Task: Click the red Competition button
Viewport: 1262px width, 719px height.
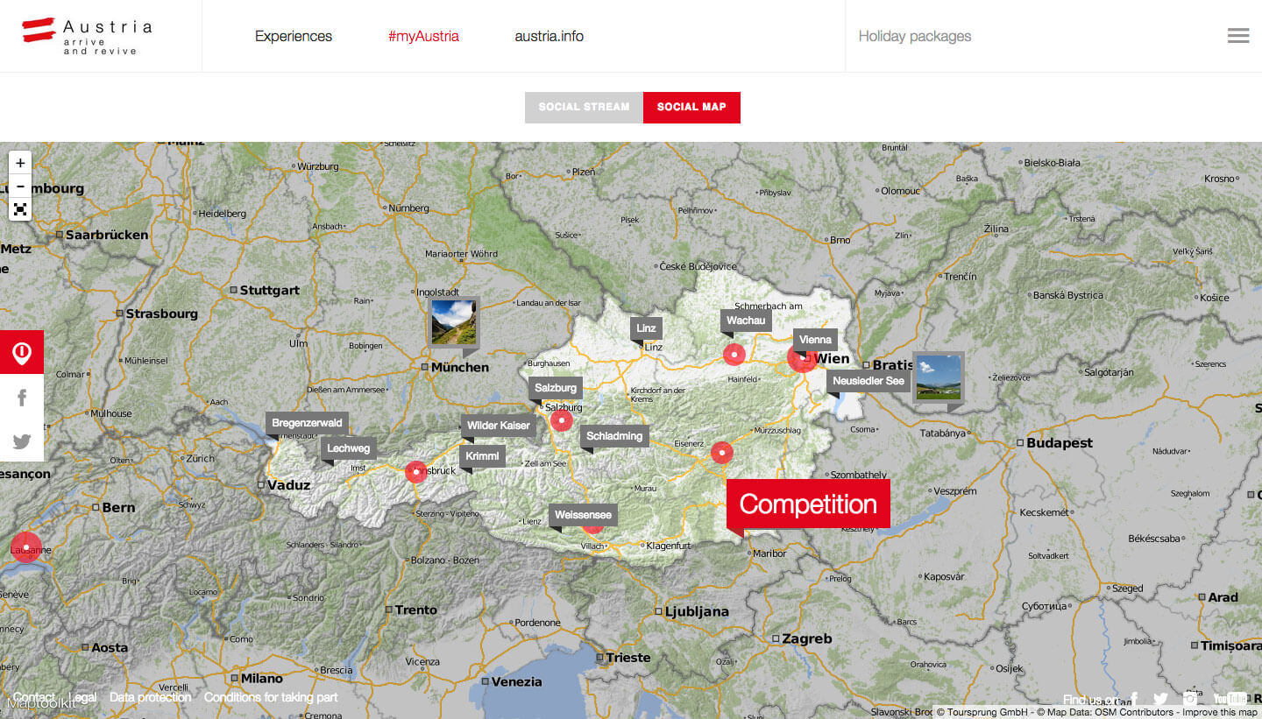Action: (808, 504)
